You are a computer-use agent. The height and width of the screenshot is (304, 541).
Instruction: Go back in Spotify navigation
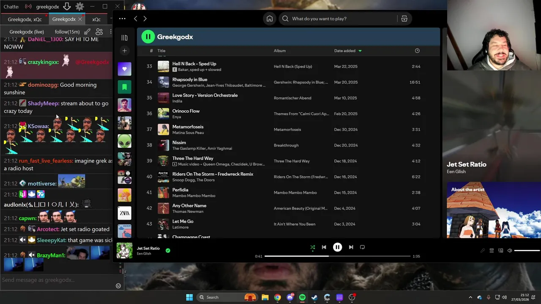[x=136, y=19]
